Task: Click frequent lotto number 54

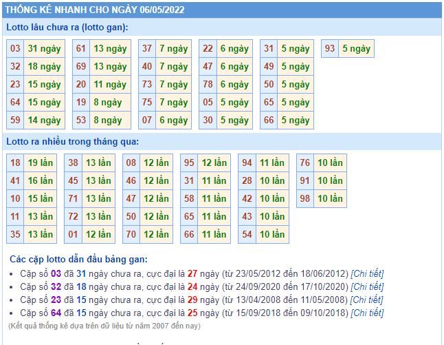Action: click(247, 234)
